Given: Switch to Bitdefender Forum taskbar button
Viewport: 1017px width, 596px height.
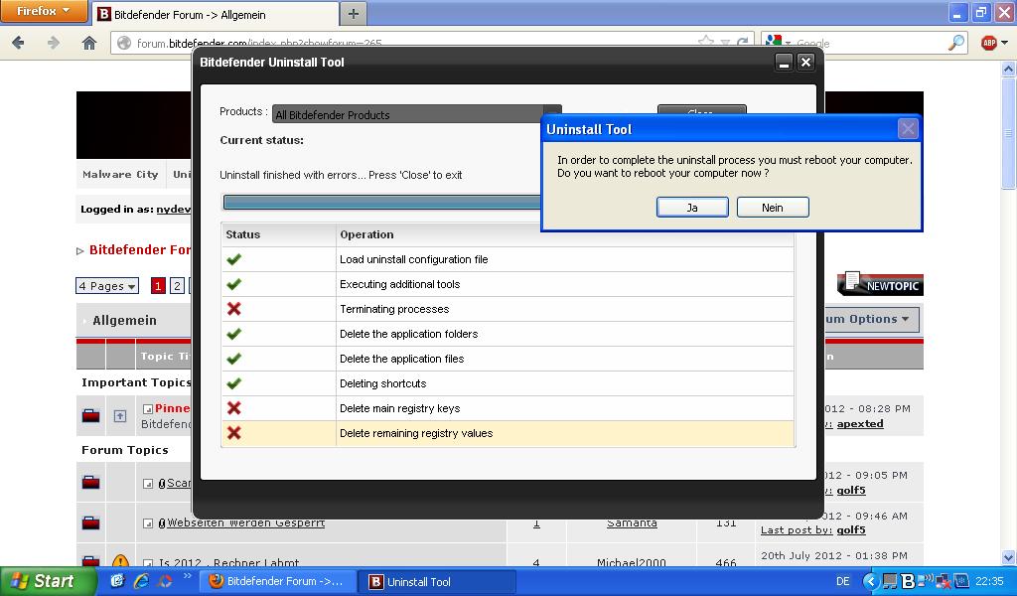Looking at the screenshot, I should 278,582.
